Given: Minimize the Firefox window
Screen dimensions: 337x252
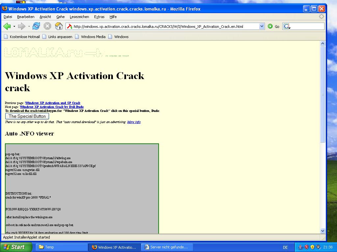Looking at the screenshot, I should (x=306, y=9).
